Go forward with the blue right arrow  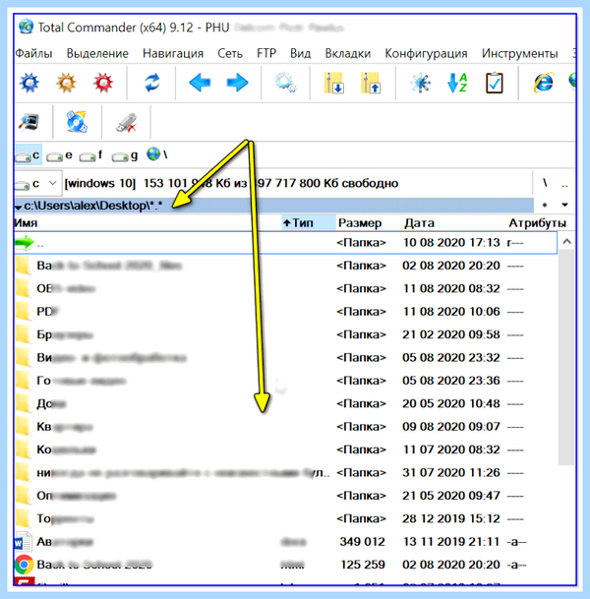[x=237, y=83]
